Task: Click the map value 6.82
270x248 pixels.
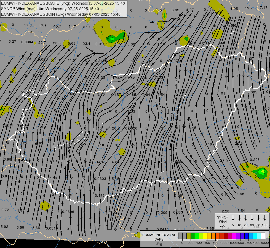Action: click(x=175, y=10)
